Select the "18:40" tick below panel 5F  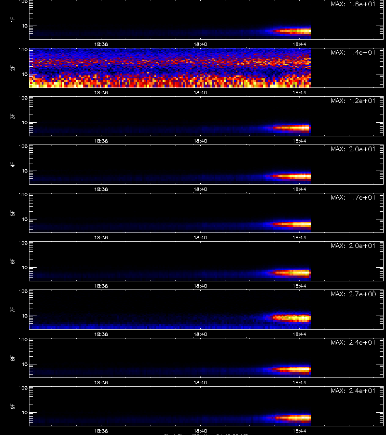coord(200,237)
